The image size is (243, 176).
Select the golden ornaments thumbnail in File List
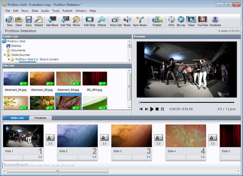click(42, 103)
